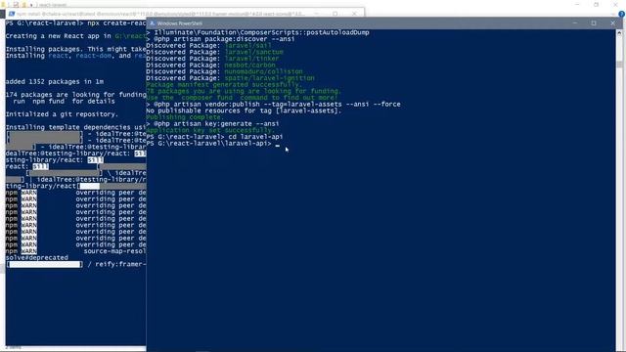Screen dimensions: 626x352
Task: Click 'Application key set successfully.' line
Action: [x=210, y=130]
